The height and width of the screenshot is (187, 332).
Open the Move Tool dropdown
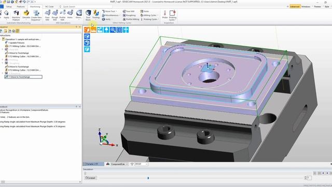[x=109, y=11]
